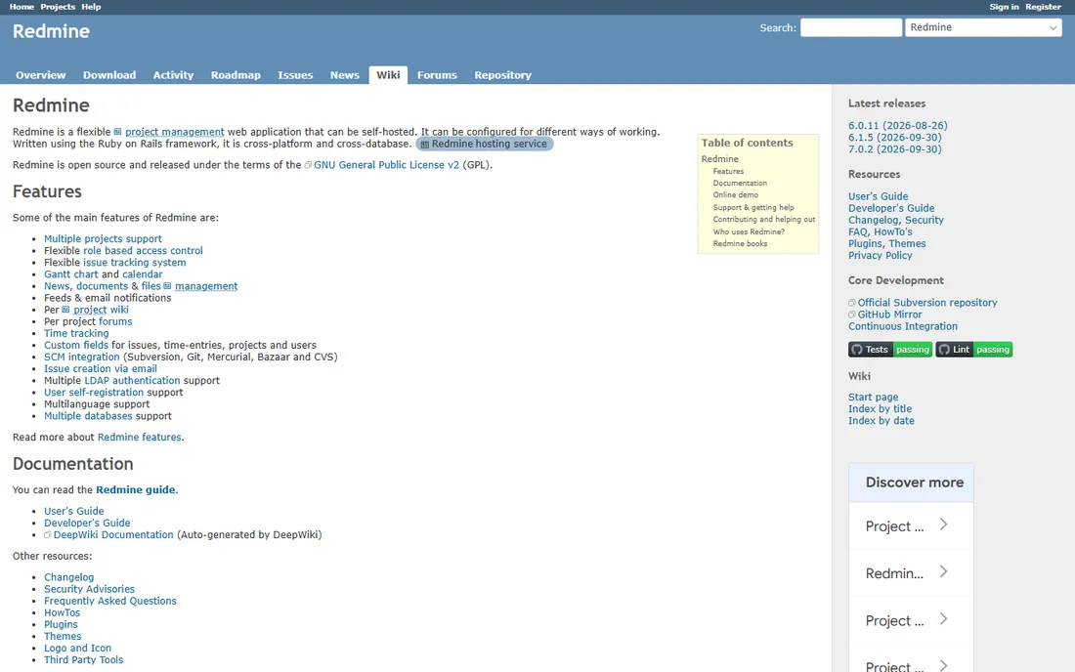
Task: Switch to the Download tab
Action: [109, 75]
